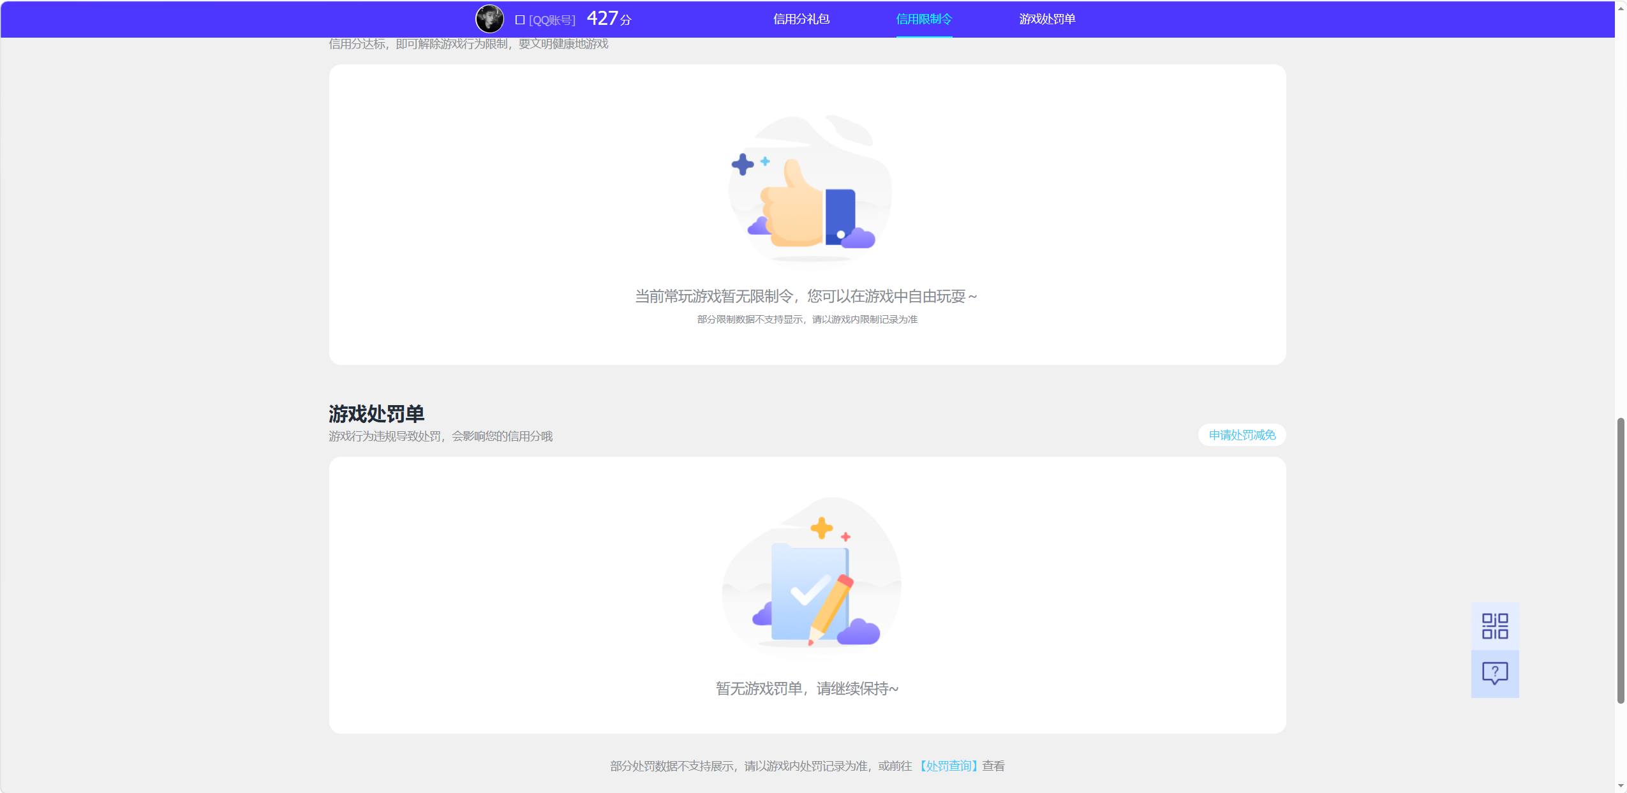The image size is (1627, 793).
Task: Click the user avatar in header
Action: click(489, 19)
